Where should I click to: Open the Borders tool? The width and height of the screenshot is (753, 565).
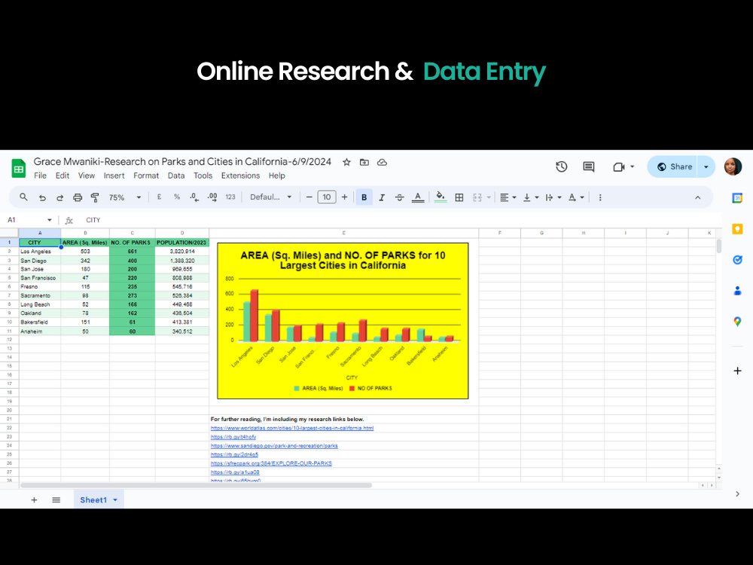pos(459,197)
